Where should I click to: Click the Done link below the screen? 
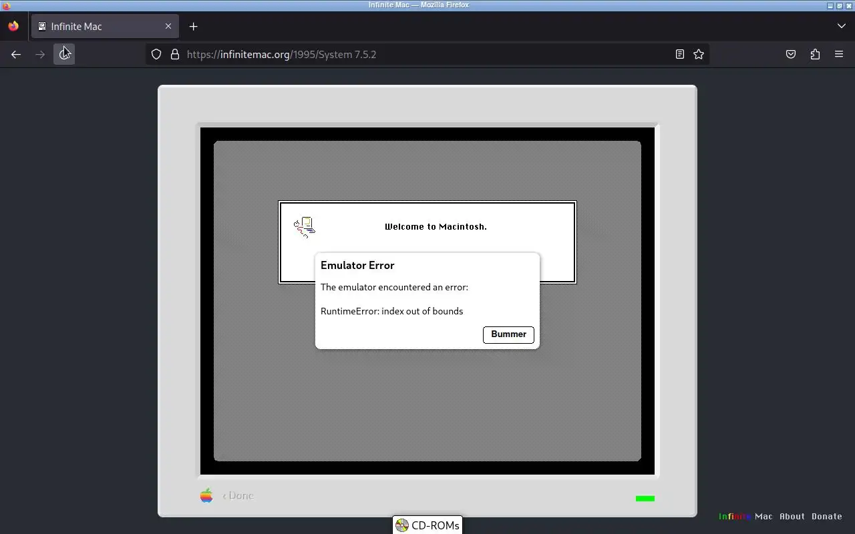pyautogui.click(x=238, y=495)
